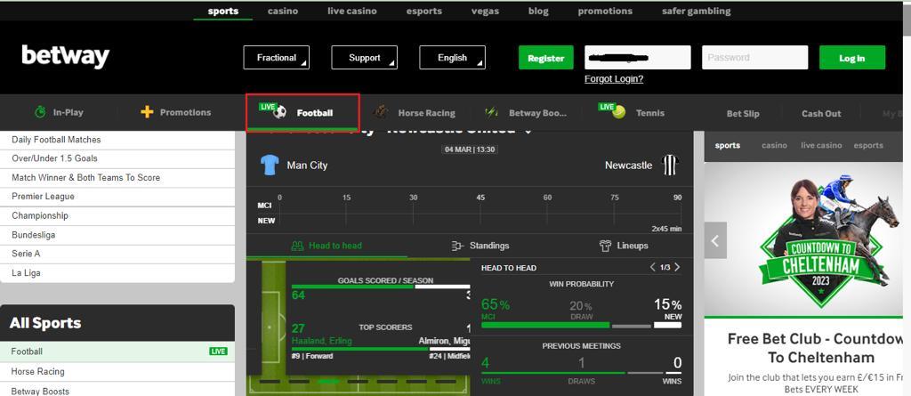Click the match timeline 45 minute marker

pos(480,198)
